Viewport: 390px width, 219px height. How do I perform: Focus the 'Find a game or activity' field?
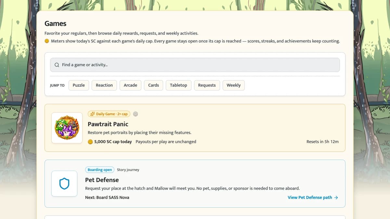pyautogui.click(x=195, y=65)
